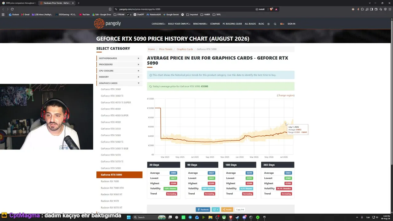Select GeForce RTX 3060 in the sidebar
The image size is (393, 221).
[111, 89]
